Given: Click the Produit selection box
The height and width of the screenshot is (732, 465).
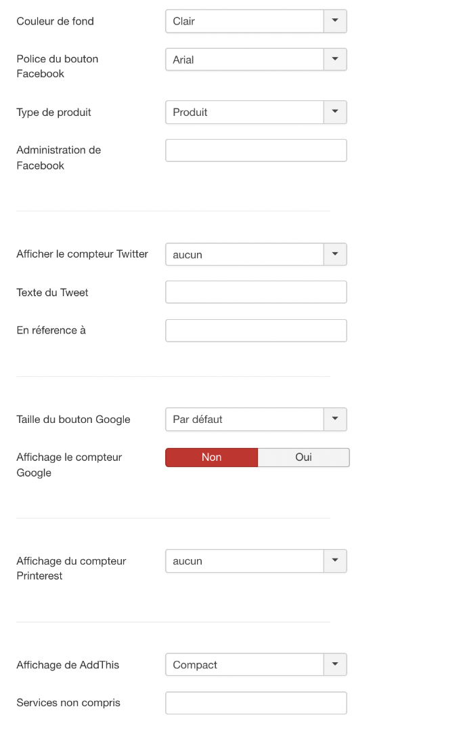Looking at the screenshot, I should (x=244, y=112).
